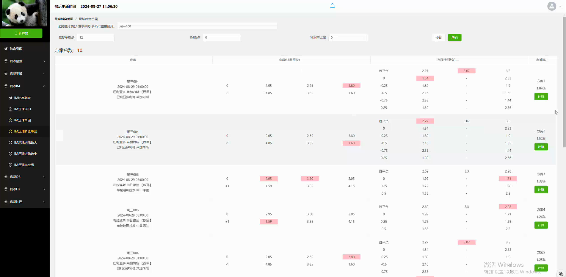Click 计算 button for 方案1

pyautogui.click(x=541, y=97)
